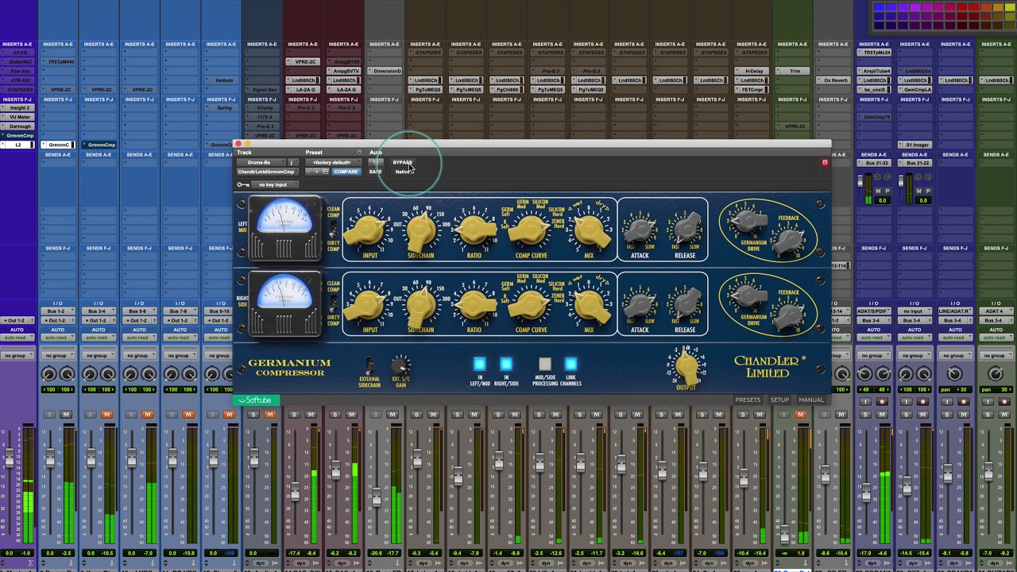Viewport: 1017px width, 572px height.
Task: Click the Left/Mid GERMANIUM DRIVE knob
Action: 748,219
